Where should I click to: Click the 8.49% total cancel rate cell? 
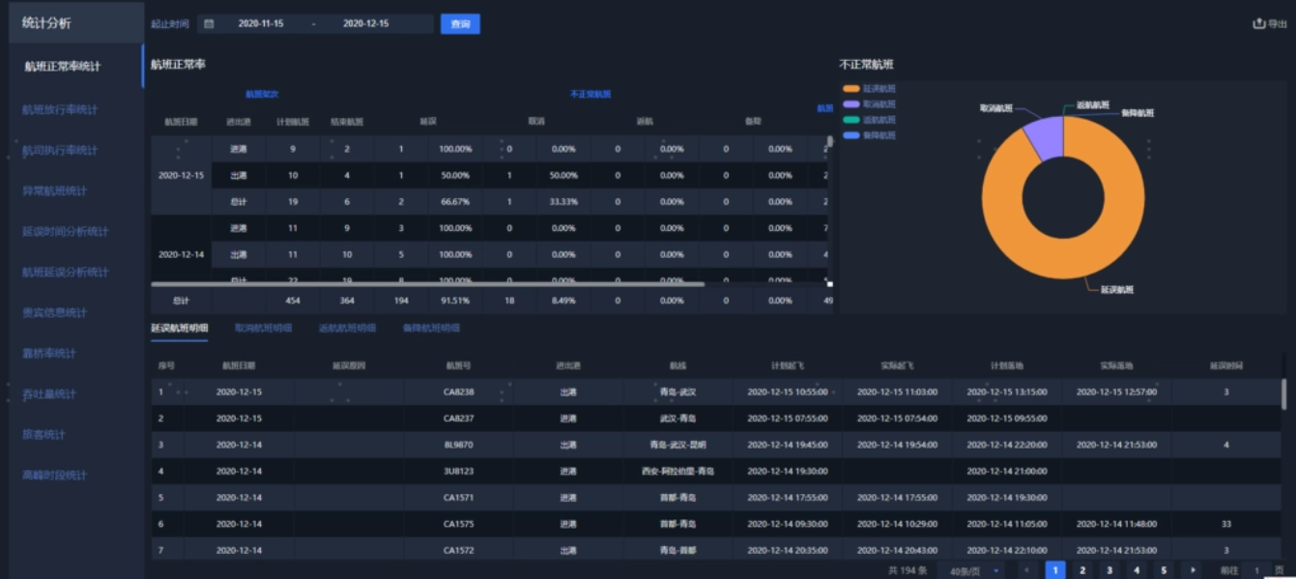click(563, 301)
